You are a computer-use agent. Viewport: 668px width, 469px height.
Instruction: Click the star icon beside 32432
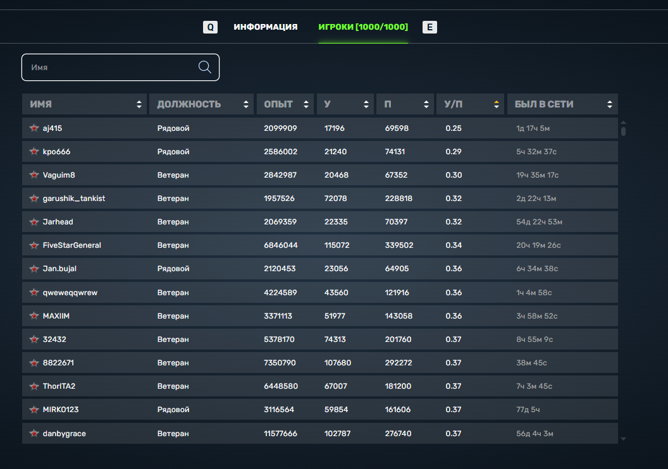point(34,339)
